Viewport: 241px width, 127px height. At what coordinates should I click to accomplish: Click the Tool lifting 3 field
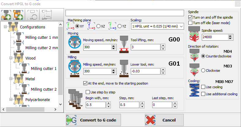[x=145, y=47]
